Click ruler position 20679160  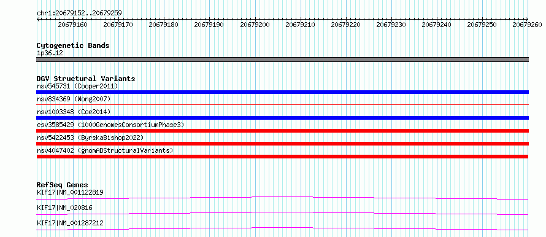[x=73, y=25]
